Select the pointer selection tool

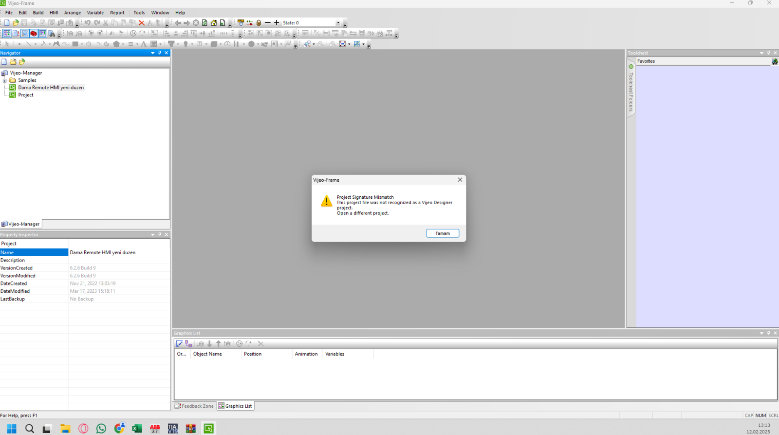pyautogui.click(x=7, y=44)
